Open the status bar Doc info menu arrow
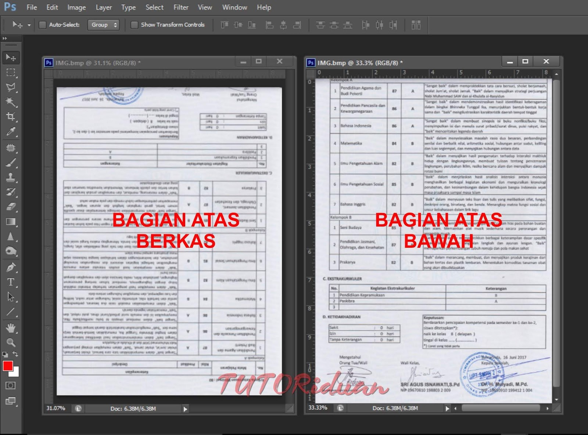 click(x=448, y=408)
